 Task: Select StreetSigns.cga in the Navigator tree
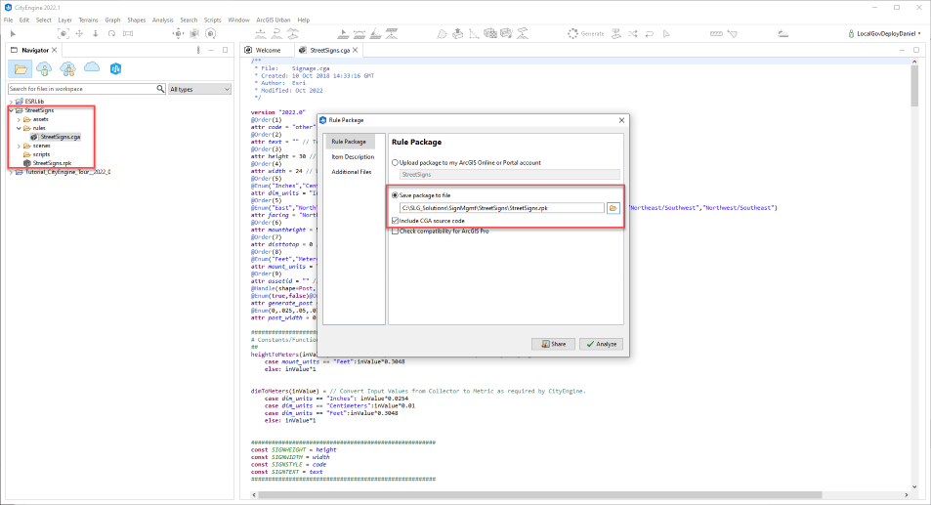[60, 137]
